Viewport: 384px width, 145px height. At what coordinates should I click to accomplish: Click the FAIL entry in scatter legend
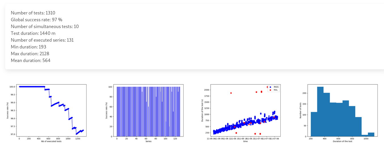[x=274, y=90]
